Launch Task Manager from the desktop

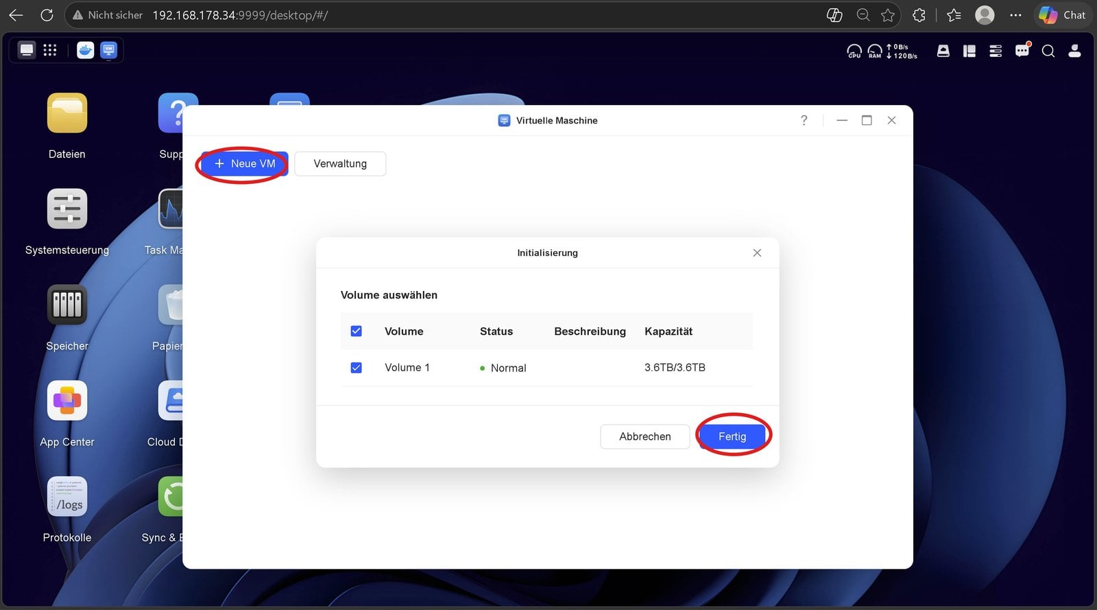click(171, 209)
